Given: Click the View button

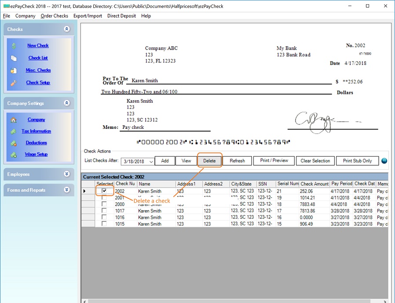Looking at the screenshot, I should 186,161.
